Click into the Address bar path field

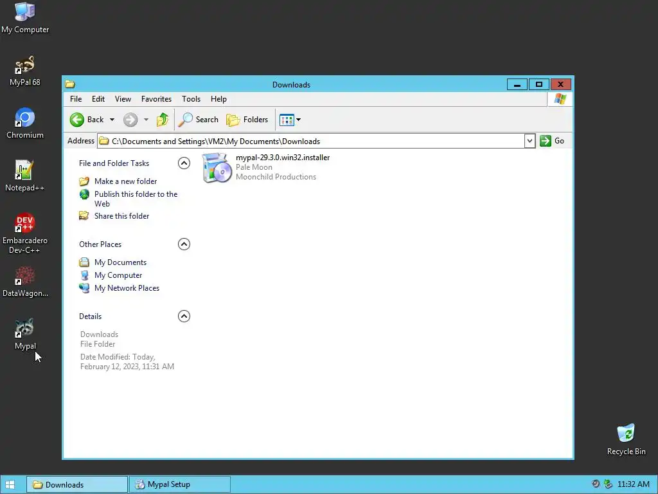[310, 141]
